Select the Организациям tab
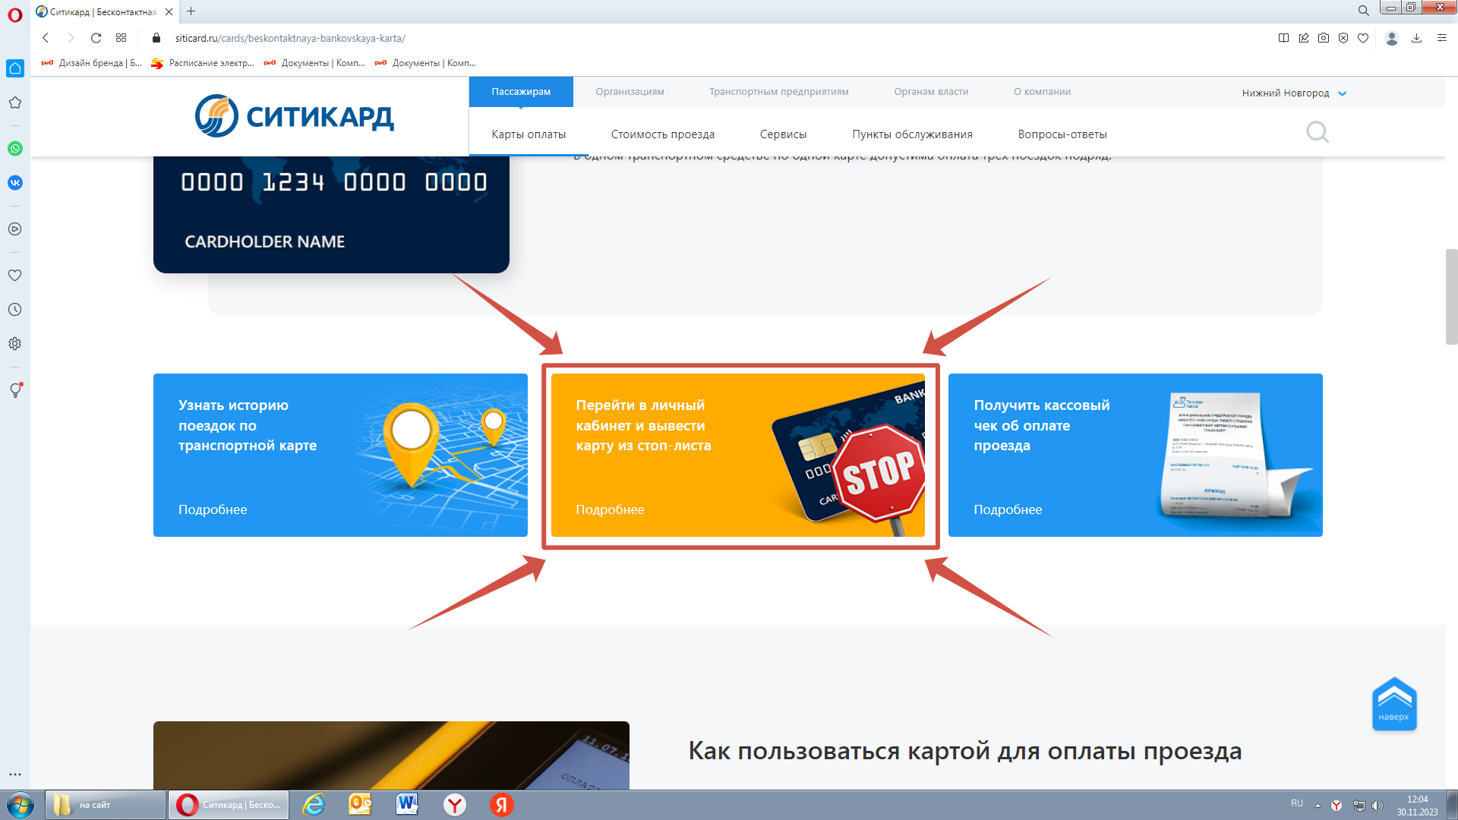1458x820 pixels. 630,92
